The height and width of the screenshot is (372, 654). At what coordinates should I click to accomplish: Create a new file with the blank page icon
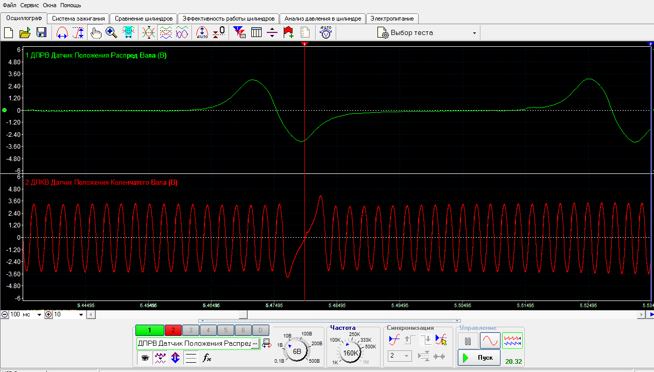click(9, 32)
